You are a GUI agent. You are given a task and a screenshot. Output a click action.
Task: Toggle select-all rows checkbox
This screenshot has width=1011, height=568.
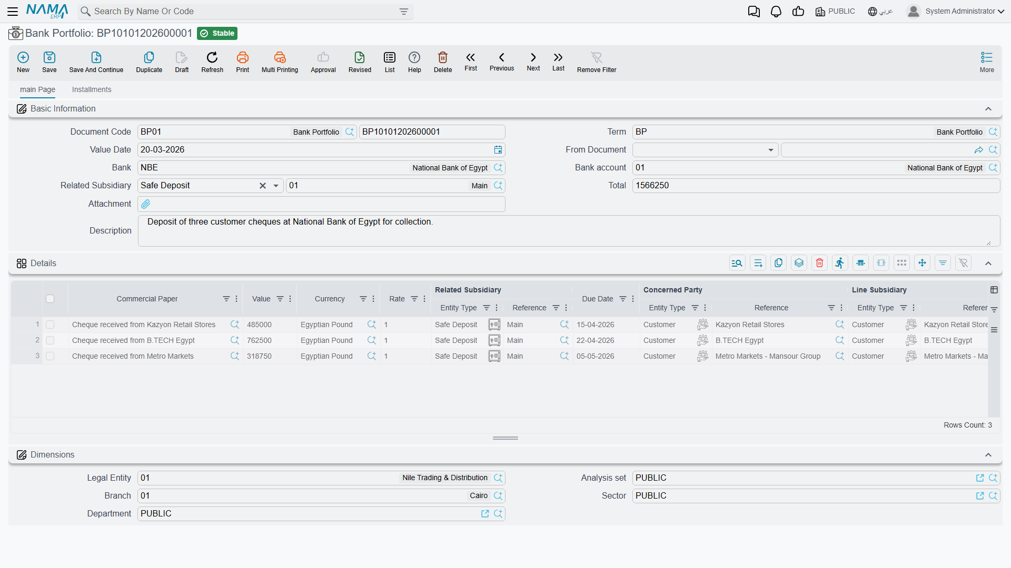[x=50, y=299]
